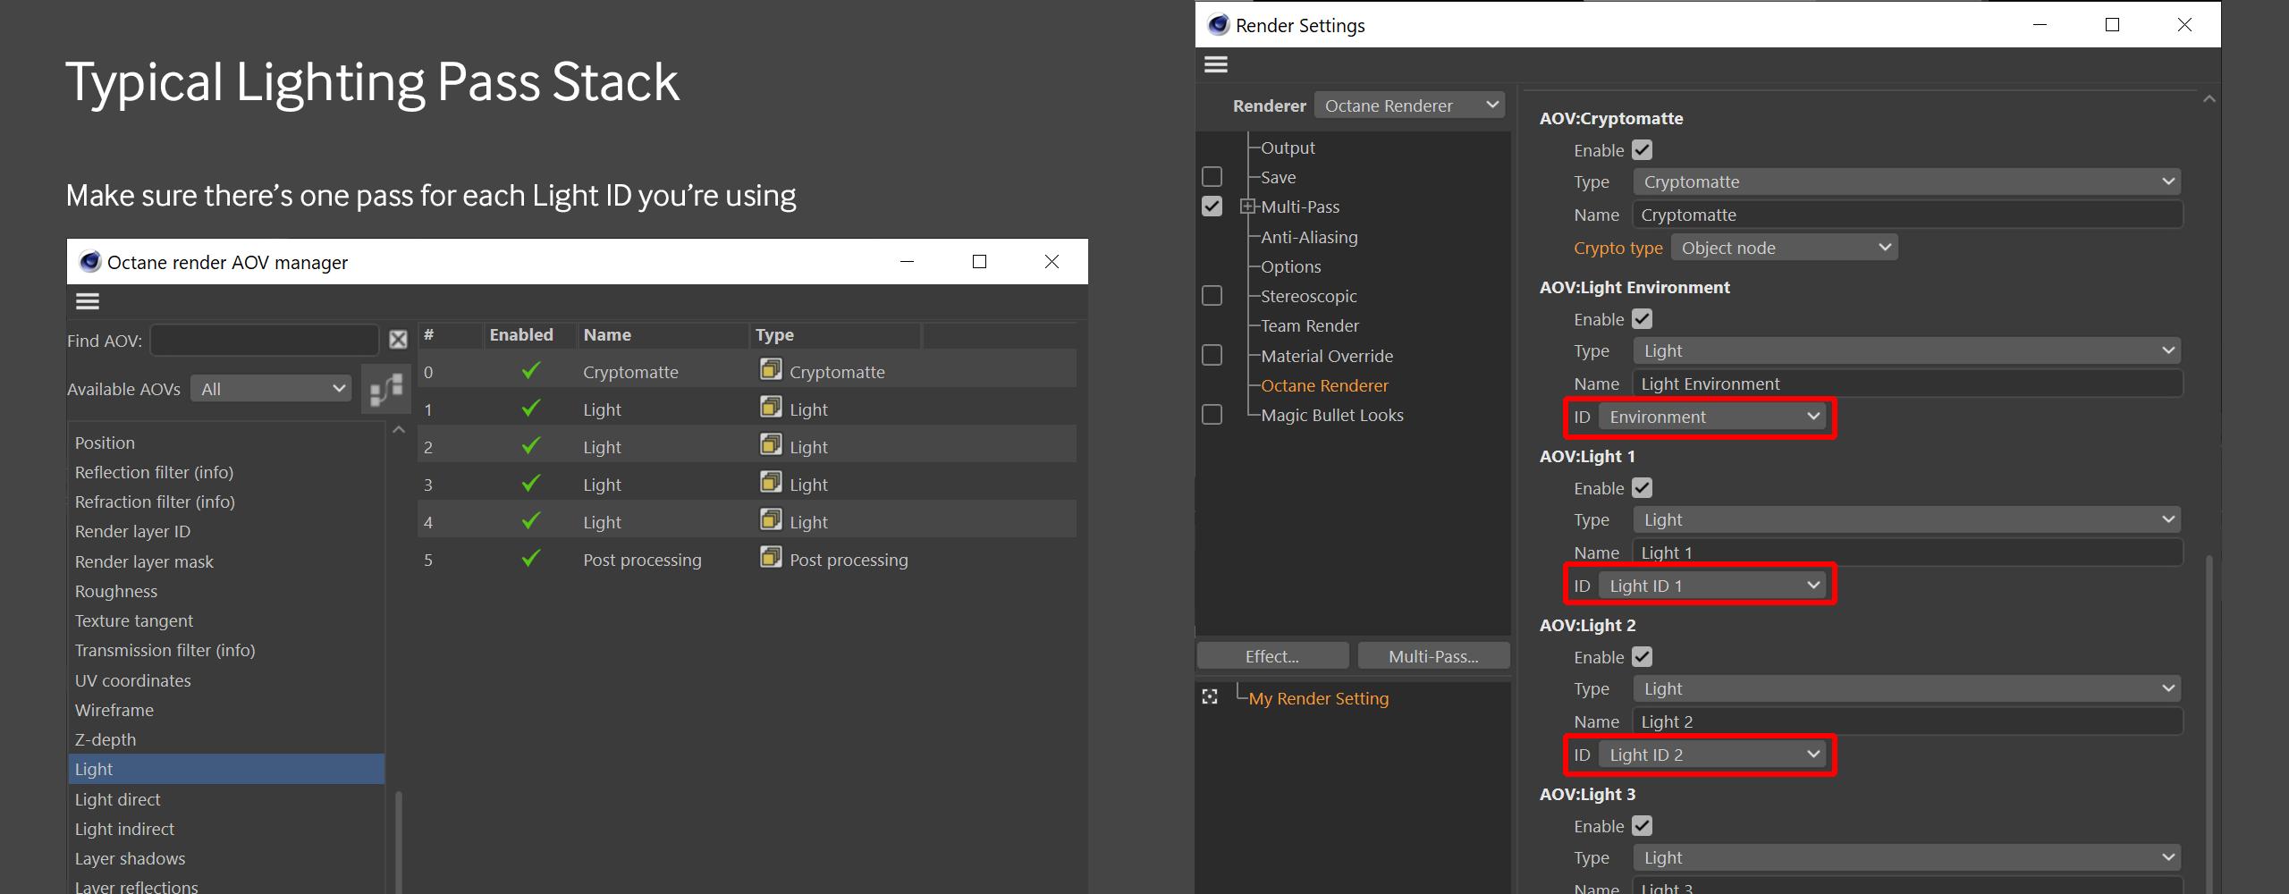Click the node editor icon beside Available AOVs
This screenshot has width=2289, height=894.
coord(386,389)
